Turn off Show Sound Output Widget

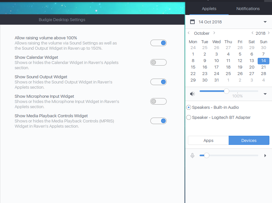(159, 82)
